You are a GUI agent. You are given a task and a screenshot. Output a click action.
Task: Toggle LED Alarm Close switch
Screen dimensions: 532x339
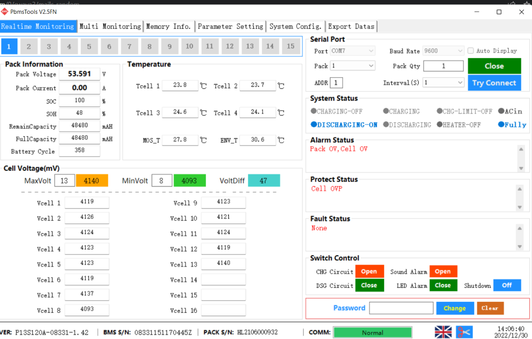click(443, 285)
